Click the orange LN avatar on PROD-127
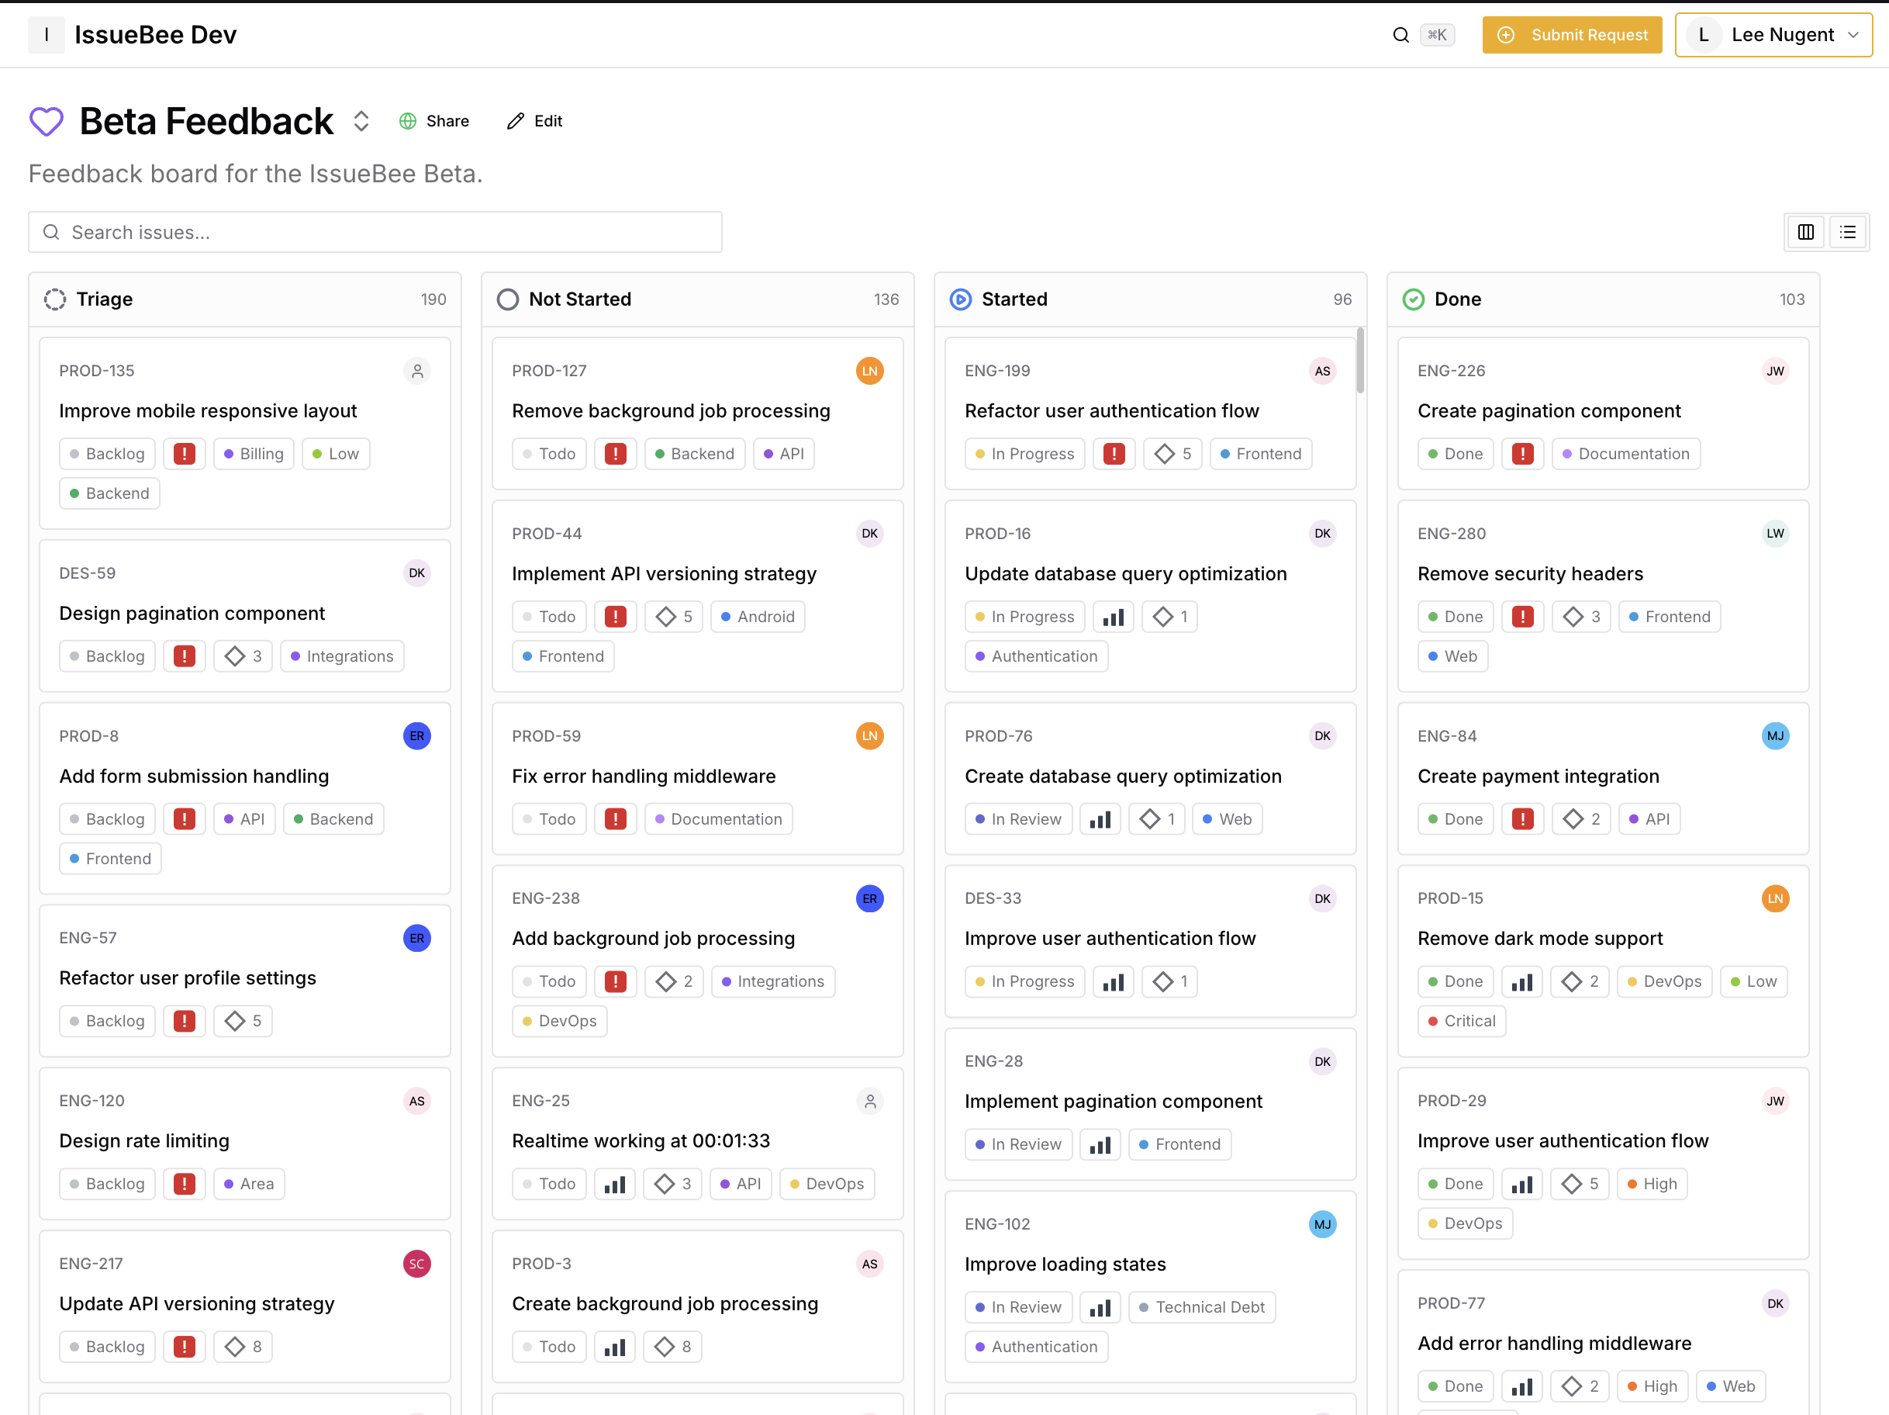This screenshot has width=1889, height=1415. [x=869, y=371]
